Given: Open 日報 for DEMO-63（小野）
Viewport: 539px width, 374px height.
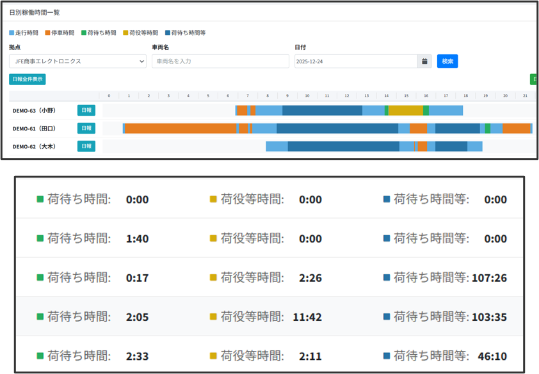Looking at the screenshot, I should click(x=86, y=110).
